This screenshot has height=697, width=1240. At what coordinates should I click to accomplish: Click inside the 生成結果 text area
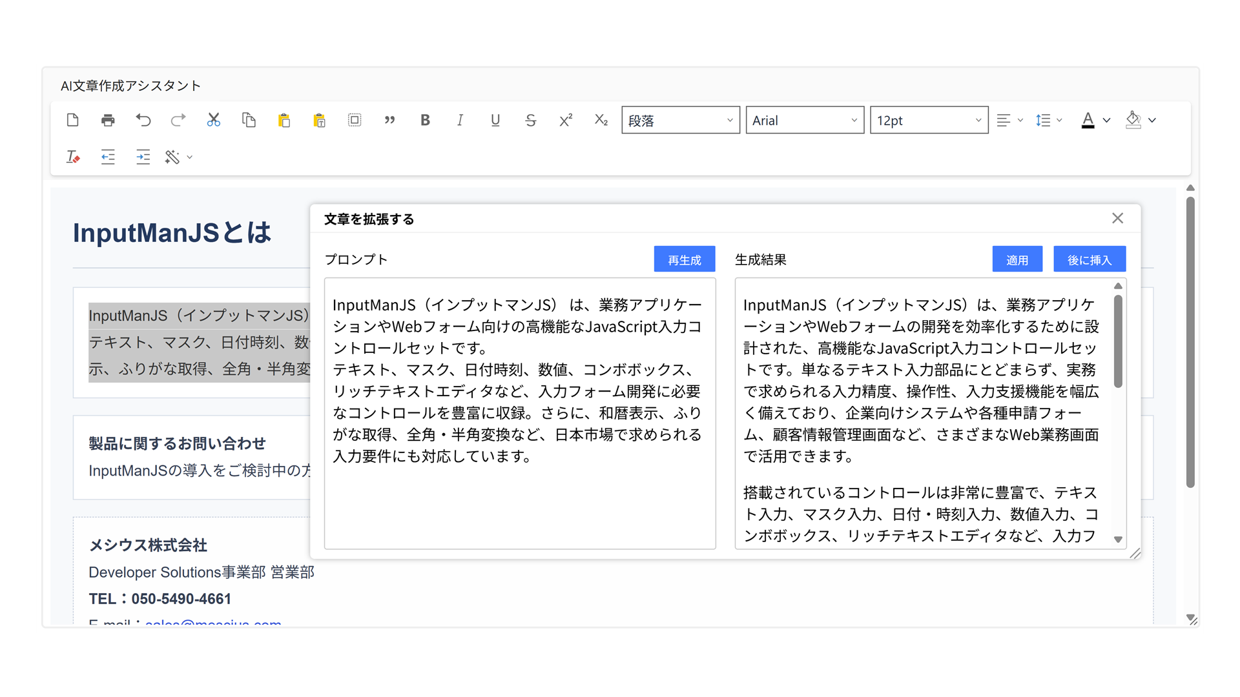[x=924, y=414]
